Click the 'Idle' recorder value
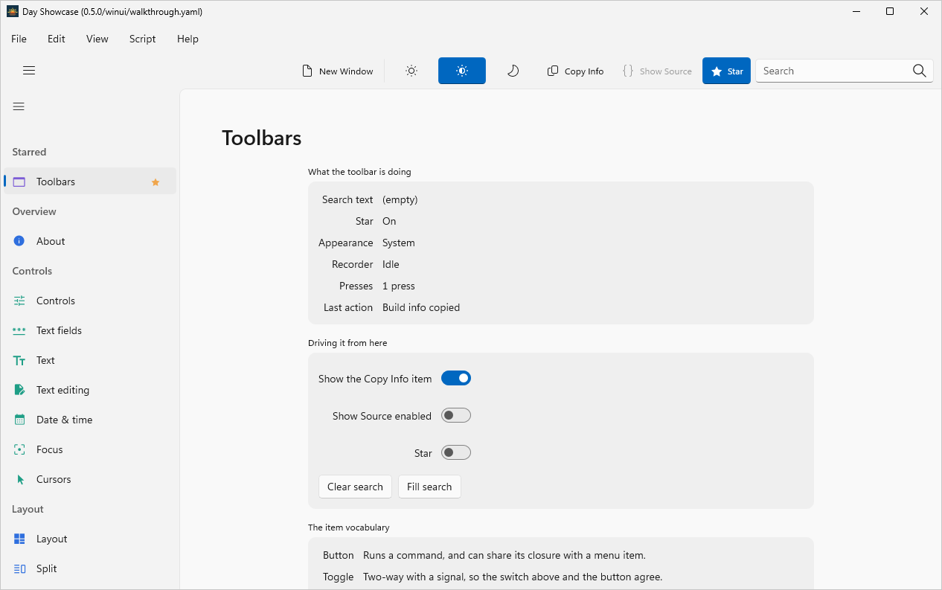The height and width of the screenshot is (590, 942). coord(391,264)
